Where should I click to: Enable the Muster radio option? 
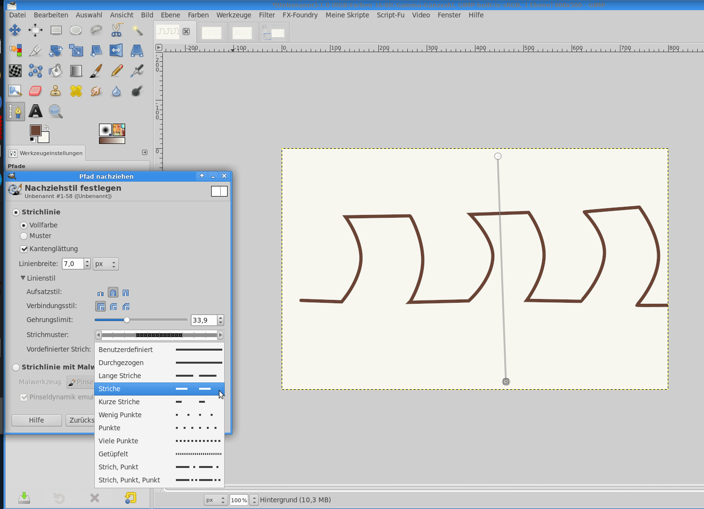(x=24, y=236)
